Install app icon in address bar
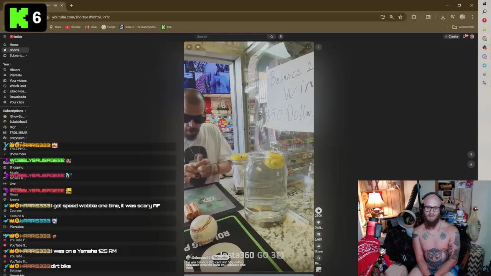491x276 pixels. point(383,17)
